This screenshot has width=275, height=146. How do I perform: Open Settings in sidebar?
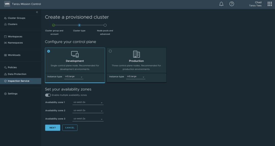tap(13, 94)
